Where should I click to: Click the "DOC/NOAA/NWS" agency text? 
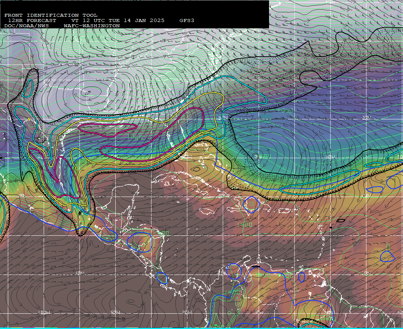click(26, 26)
